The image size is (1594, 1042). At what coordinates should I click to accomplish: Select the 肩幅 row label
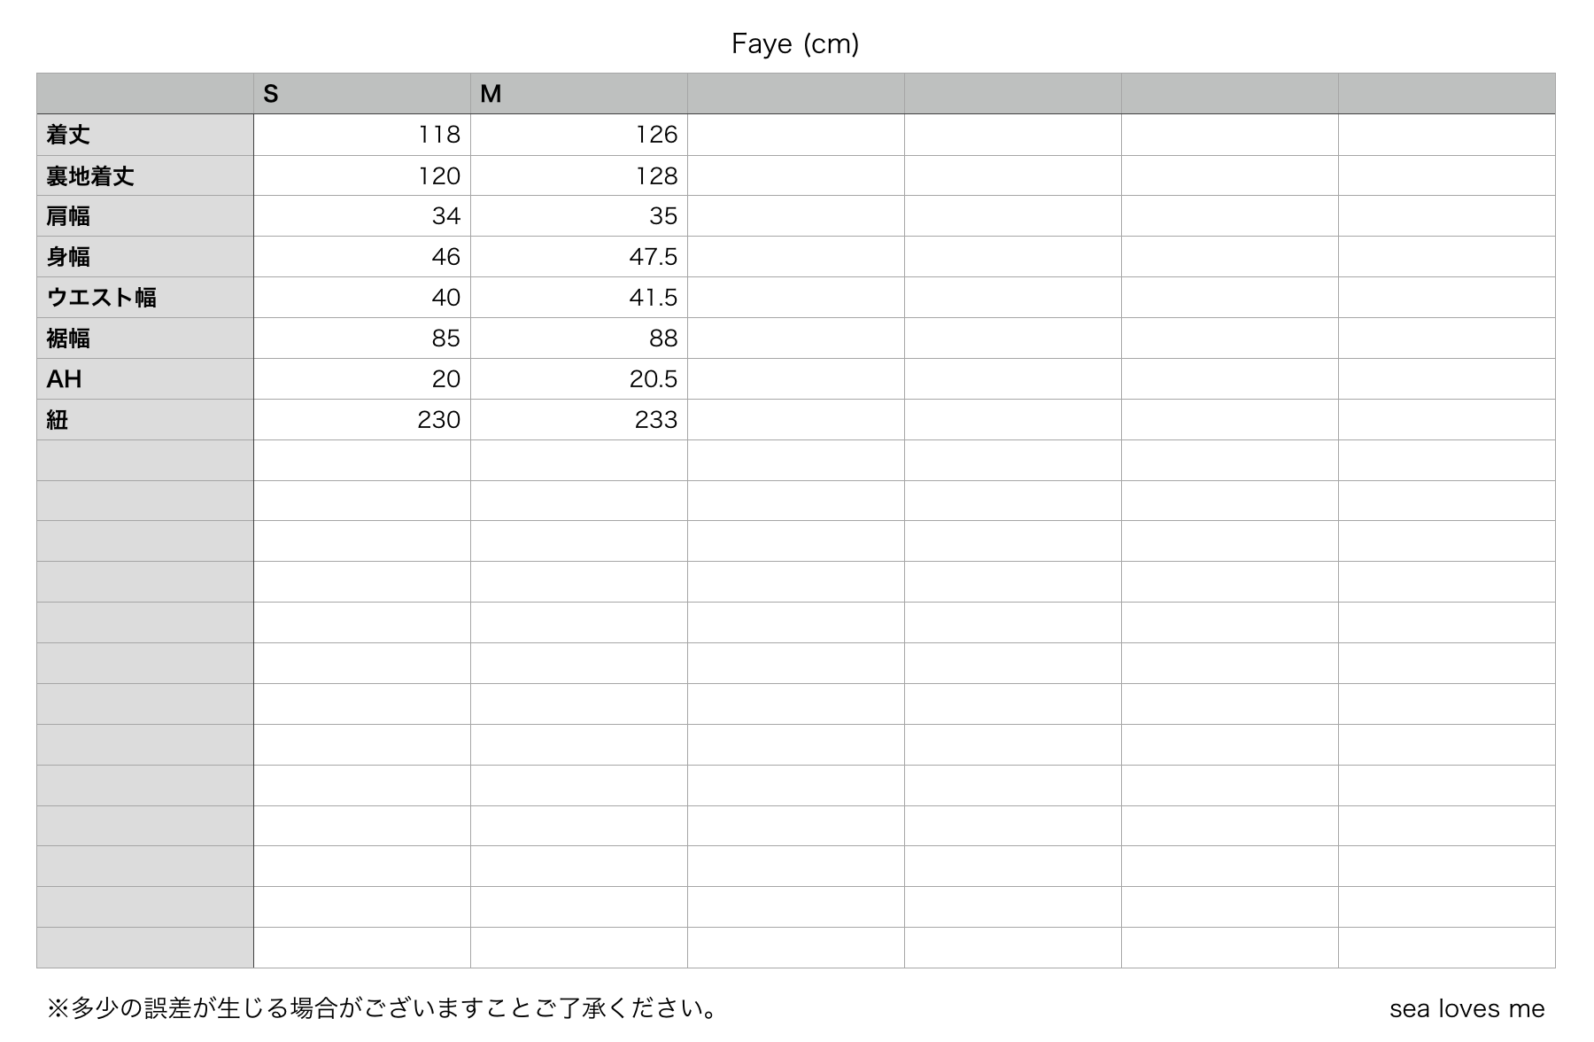pos(145,216)
